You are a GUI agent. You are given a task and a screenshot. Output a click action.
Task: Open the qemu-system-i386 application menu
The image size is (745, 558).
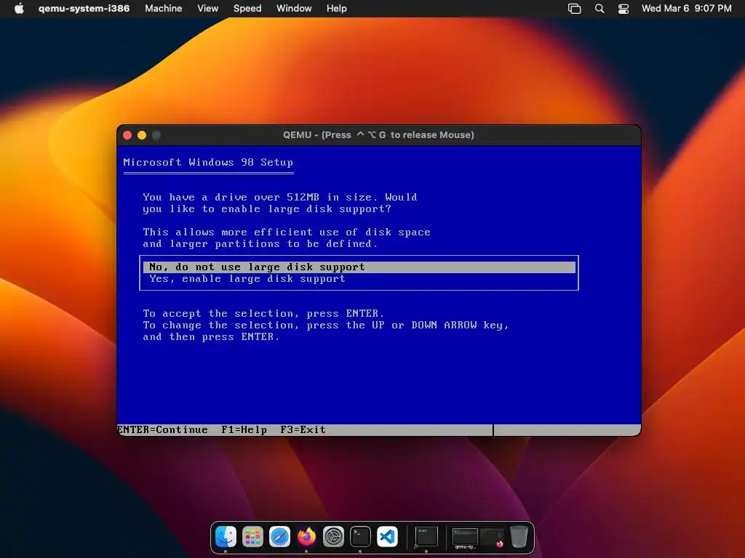point(84,9)
